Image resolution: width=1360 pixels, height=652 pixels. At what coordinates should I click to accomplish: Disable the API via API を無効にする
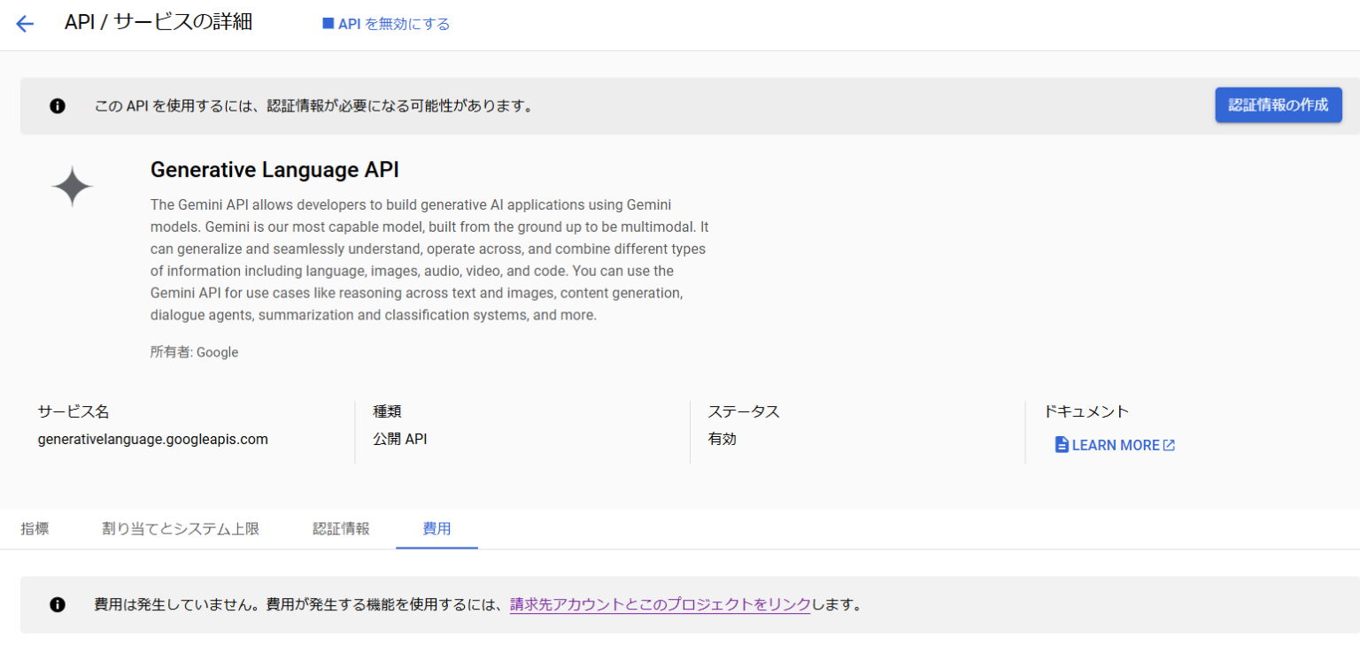tap(391, 23)
